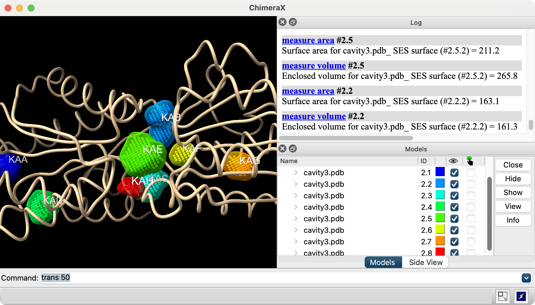Undock the Models panel window

pyautogui.click(x=293, y=148)
